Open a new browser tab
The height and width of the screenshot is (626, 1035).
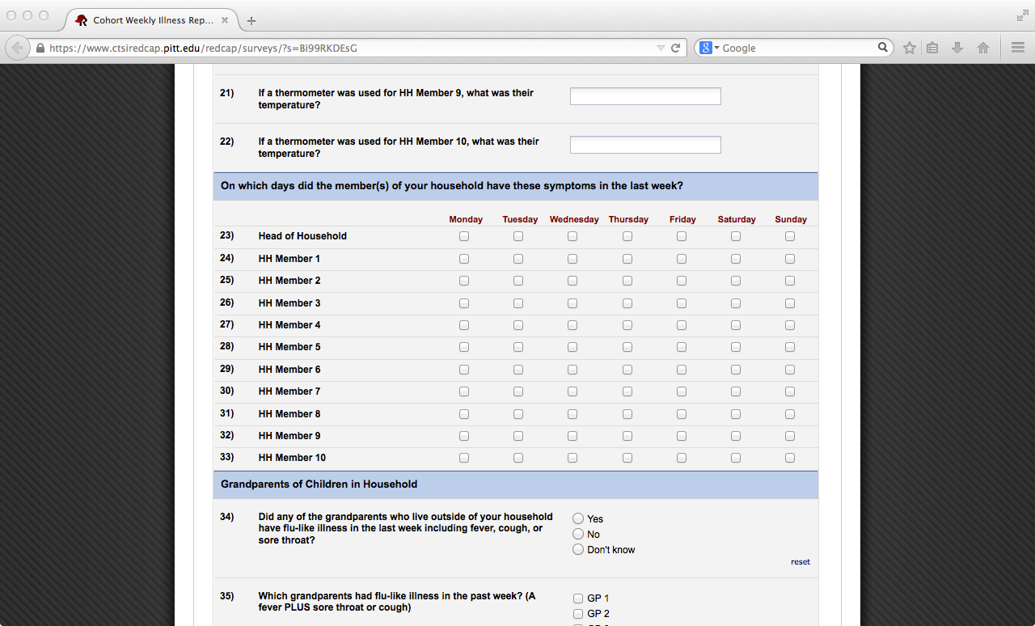tap(251, 20)
